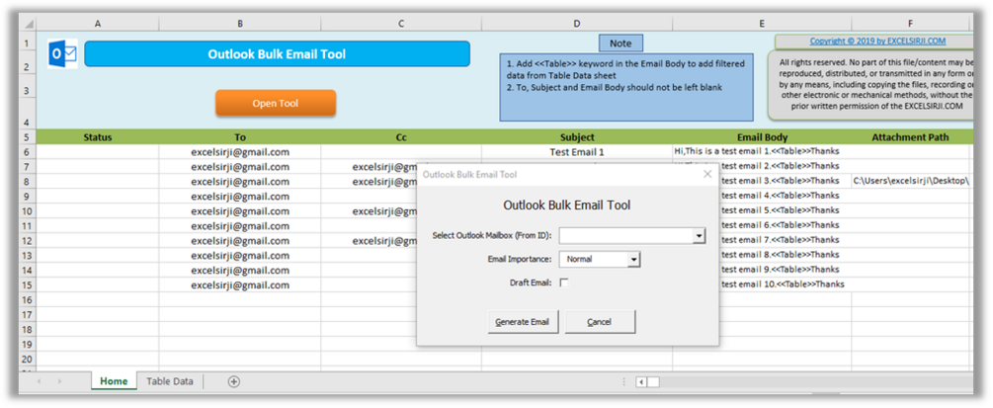Select column B header
The width and height of the screenshot is (993, 408).
pyautogui.click(x=240, y=24)
